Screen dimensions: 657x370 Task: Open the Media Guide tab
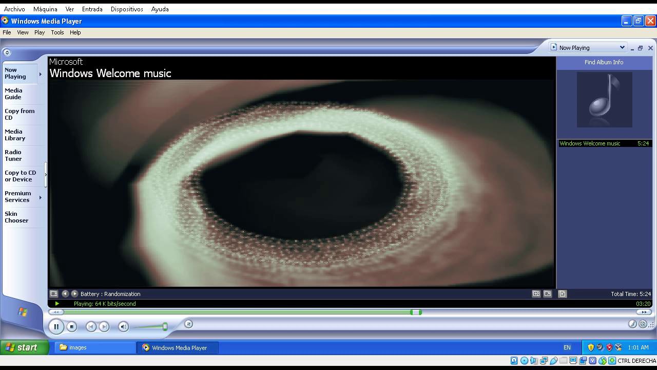(x=20, y=94)
